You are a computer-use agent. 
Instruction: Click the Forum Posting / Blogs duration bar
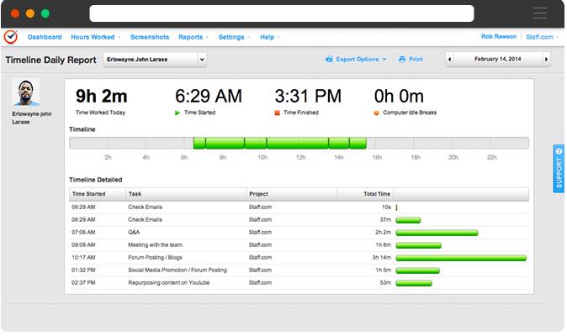tap(461, 258)
